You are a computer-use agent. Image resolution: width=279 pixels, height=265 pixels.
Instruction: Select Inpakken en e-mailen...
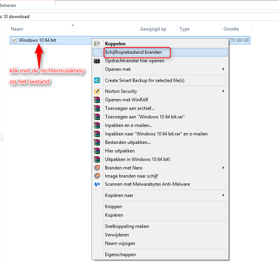tap(160, 125)
